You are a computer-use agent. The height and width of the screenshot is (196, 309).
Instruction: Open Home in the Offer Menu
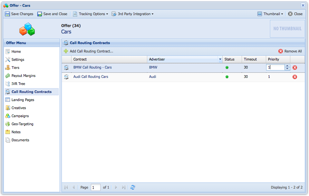16,51
